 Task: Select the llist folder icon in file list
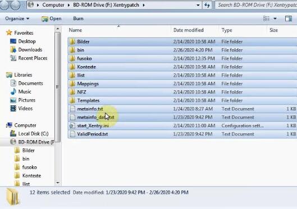tap(72, 75)
